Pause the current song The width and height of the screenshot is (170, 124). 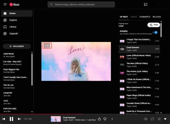tap(11, 119)
